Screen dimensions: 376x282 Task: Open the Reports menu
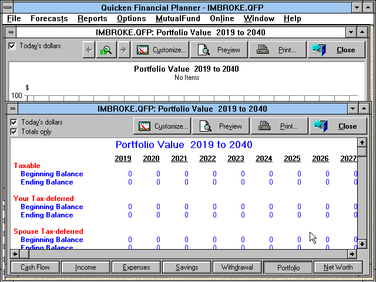92,18
